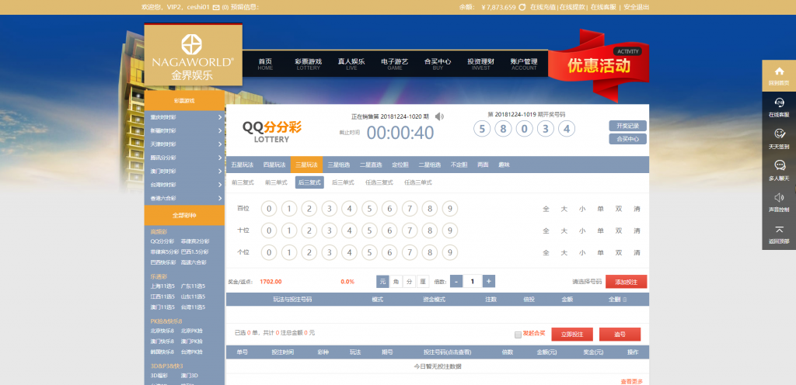Expand the 重庆时时彩 sidebar entry

[184, 117]
